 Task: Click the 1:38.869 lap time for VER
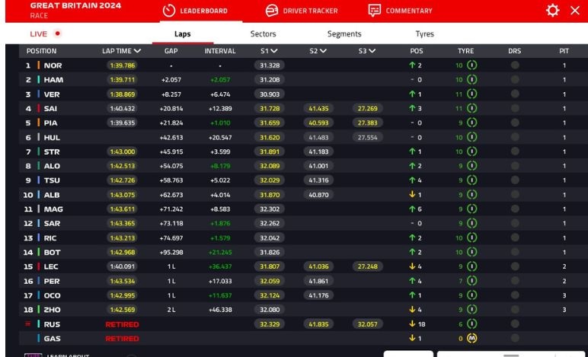click(122, 94)
